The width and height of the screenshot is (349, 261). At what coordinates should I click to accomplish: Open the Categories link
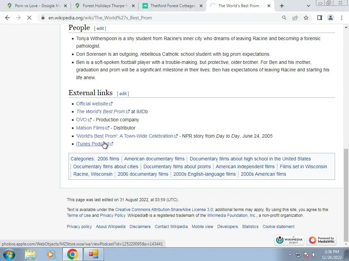[82, 159]
